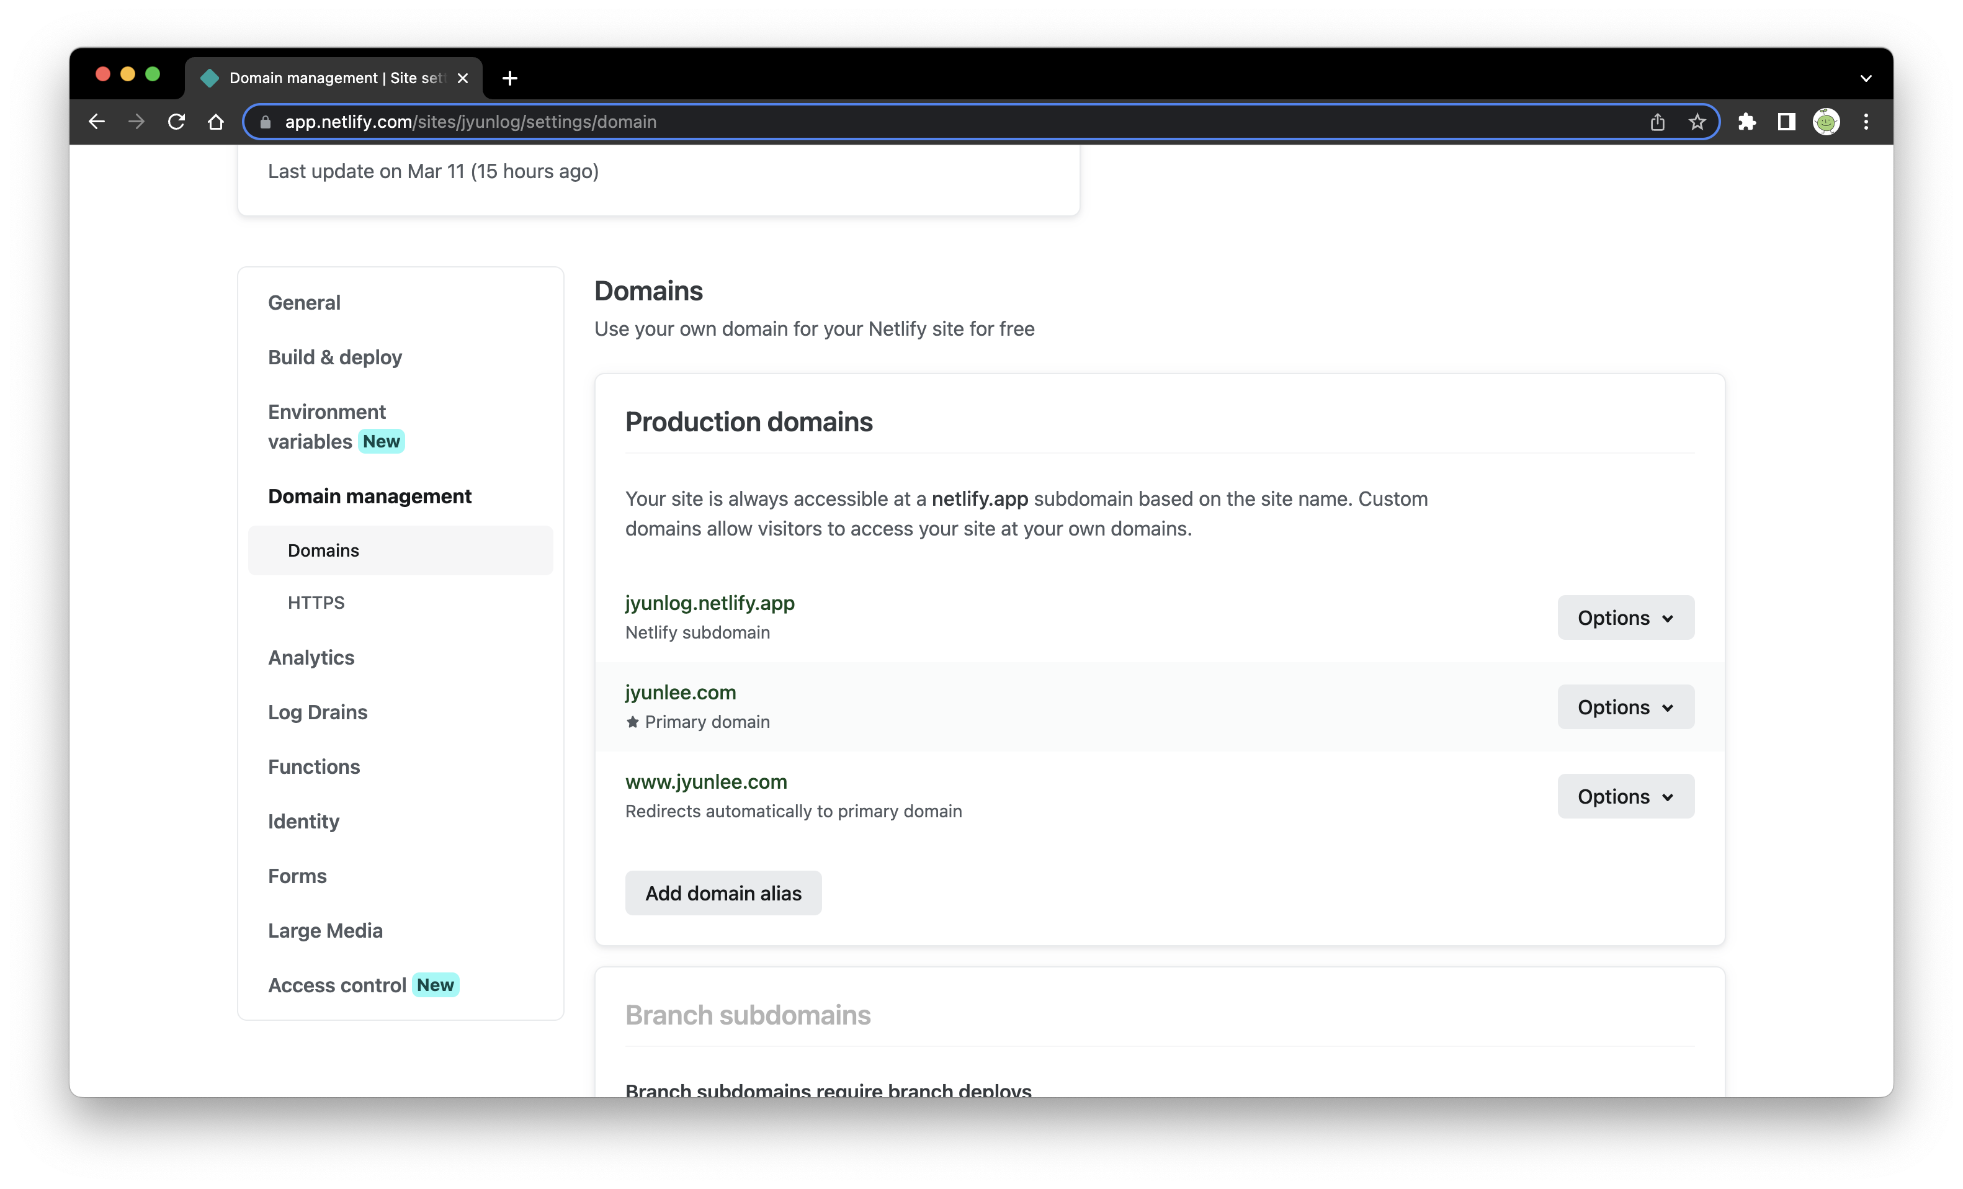Open Access control settings

[337, 985]
